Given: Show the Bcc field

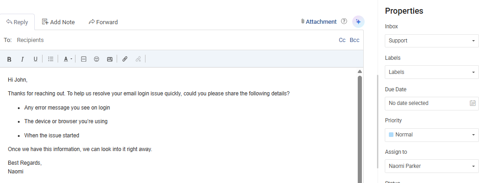Looking at the screenshot, I should 355,40.
